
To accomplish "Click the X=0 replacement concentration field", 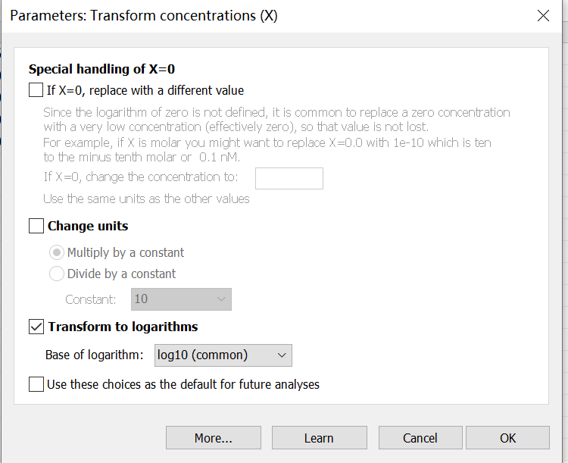I will pos(289,178).
